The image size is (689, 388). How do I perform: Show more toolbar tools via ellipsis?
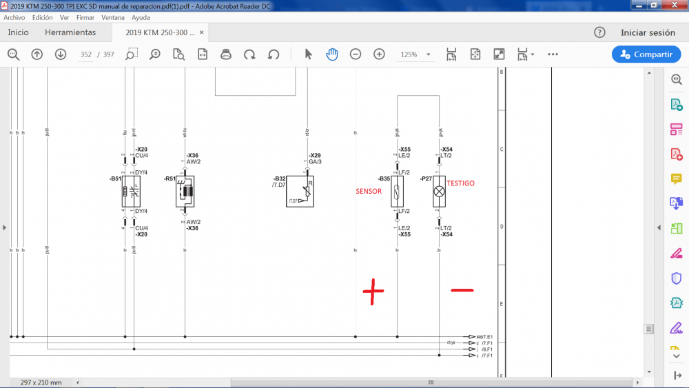pyautogui.click(x=553, y=54)
